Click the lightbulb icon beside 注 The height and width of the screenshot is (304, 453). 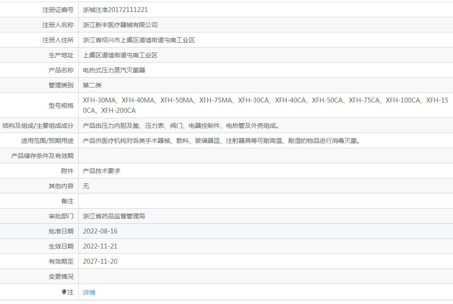pyautogui.click(x=64, y=292)
